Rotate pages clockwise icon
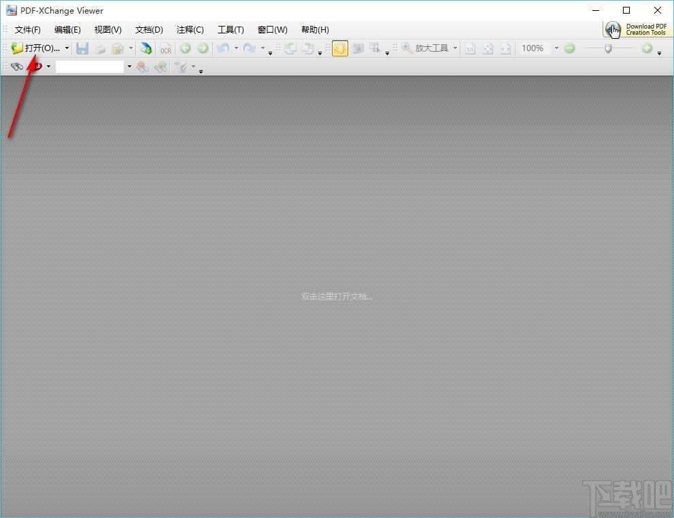 point(308,48)
